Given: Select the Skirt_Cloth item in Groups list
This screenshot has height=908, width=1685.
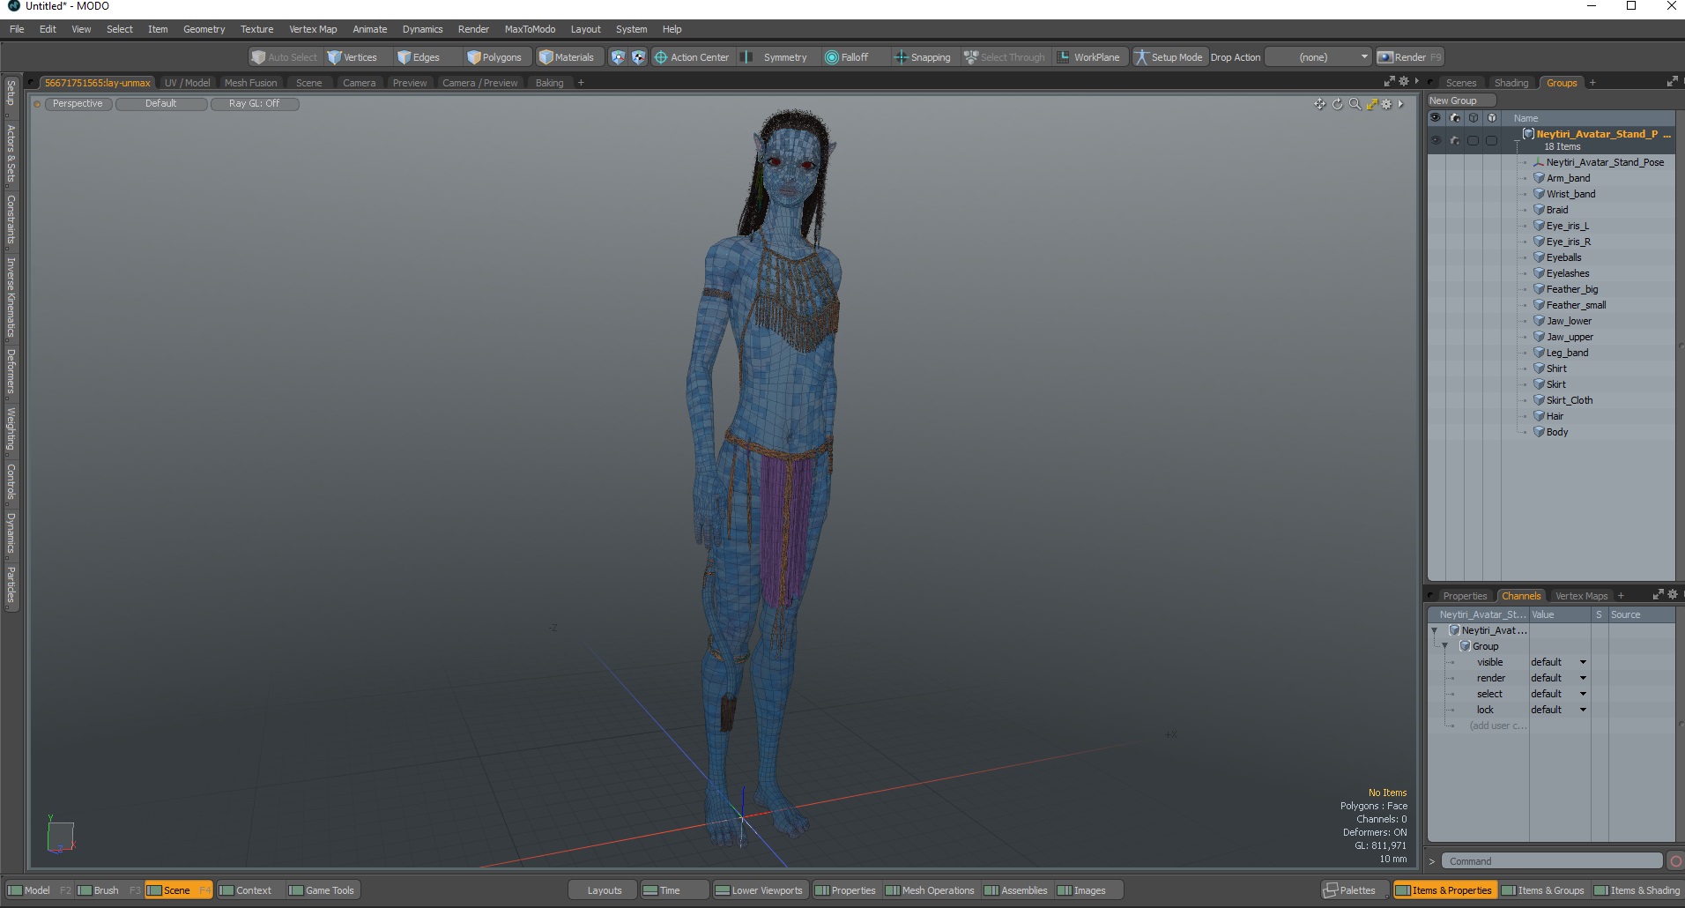Looking at the screenshot, I should point(1569,400).
